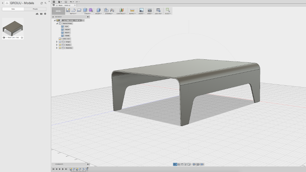Open the Grid and Snaps dropdown
Viewport: 306px width, 172px height.
tap(198, 164)
